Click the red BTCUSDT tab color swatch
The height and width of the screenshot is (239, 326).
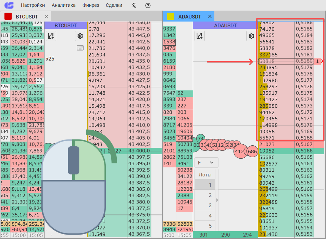point(8,16)
